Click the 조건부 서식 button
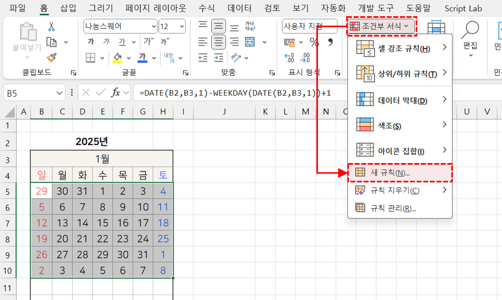Image resolution: width=502 pixels, height=300 pixels. tap(382, 26)
